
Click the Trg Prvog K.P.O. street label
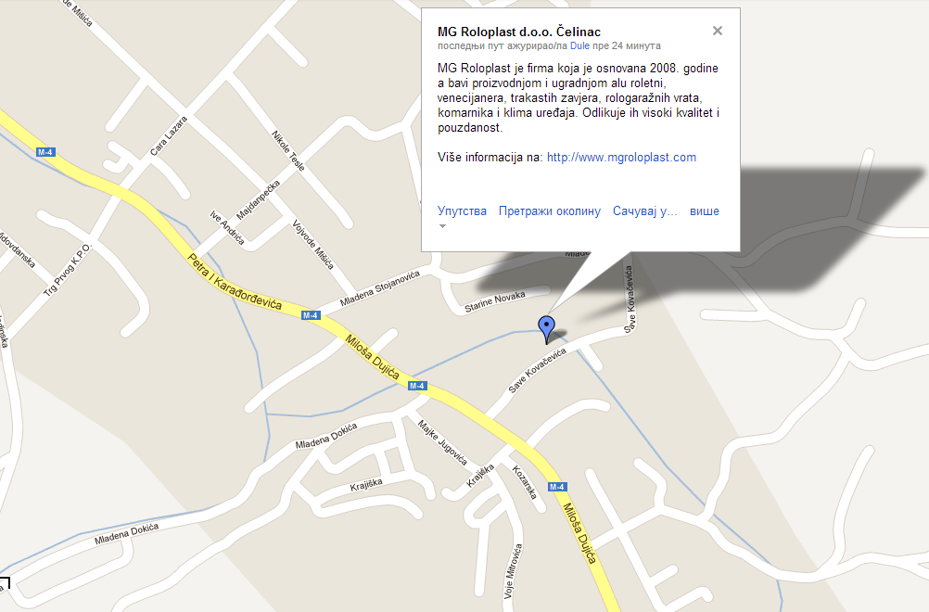(x=67, y=270)
